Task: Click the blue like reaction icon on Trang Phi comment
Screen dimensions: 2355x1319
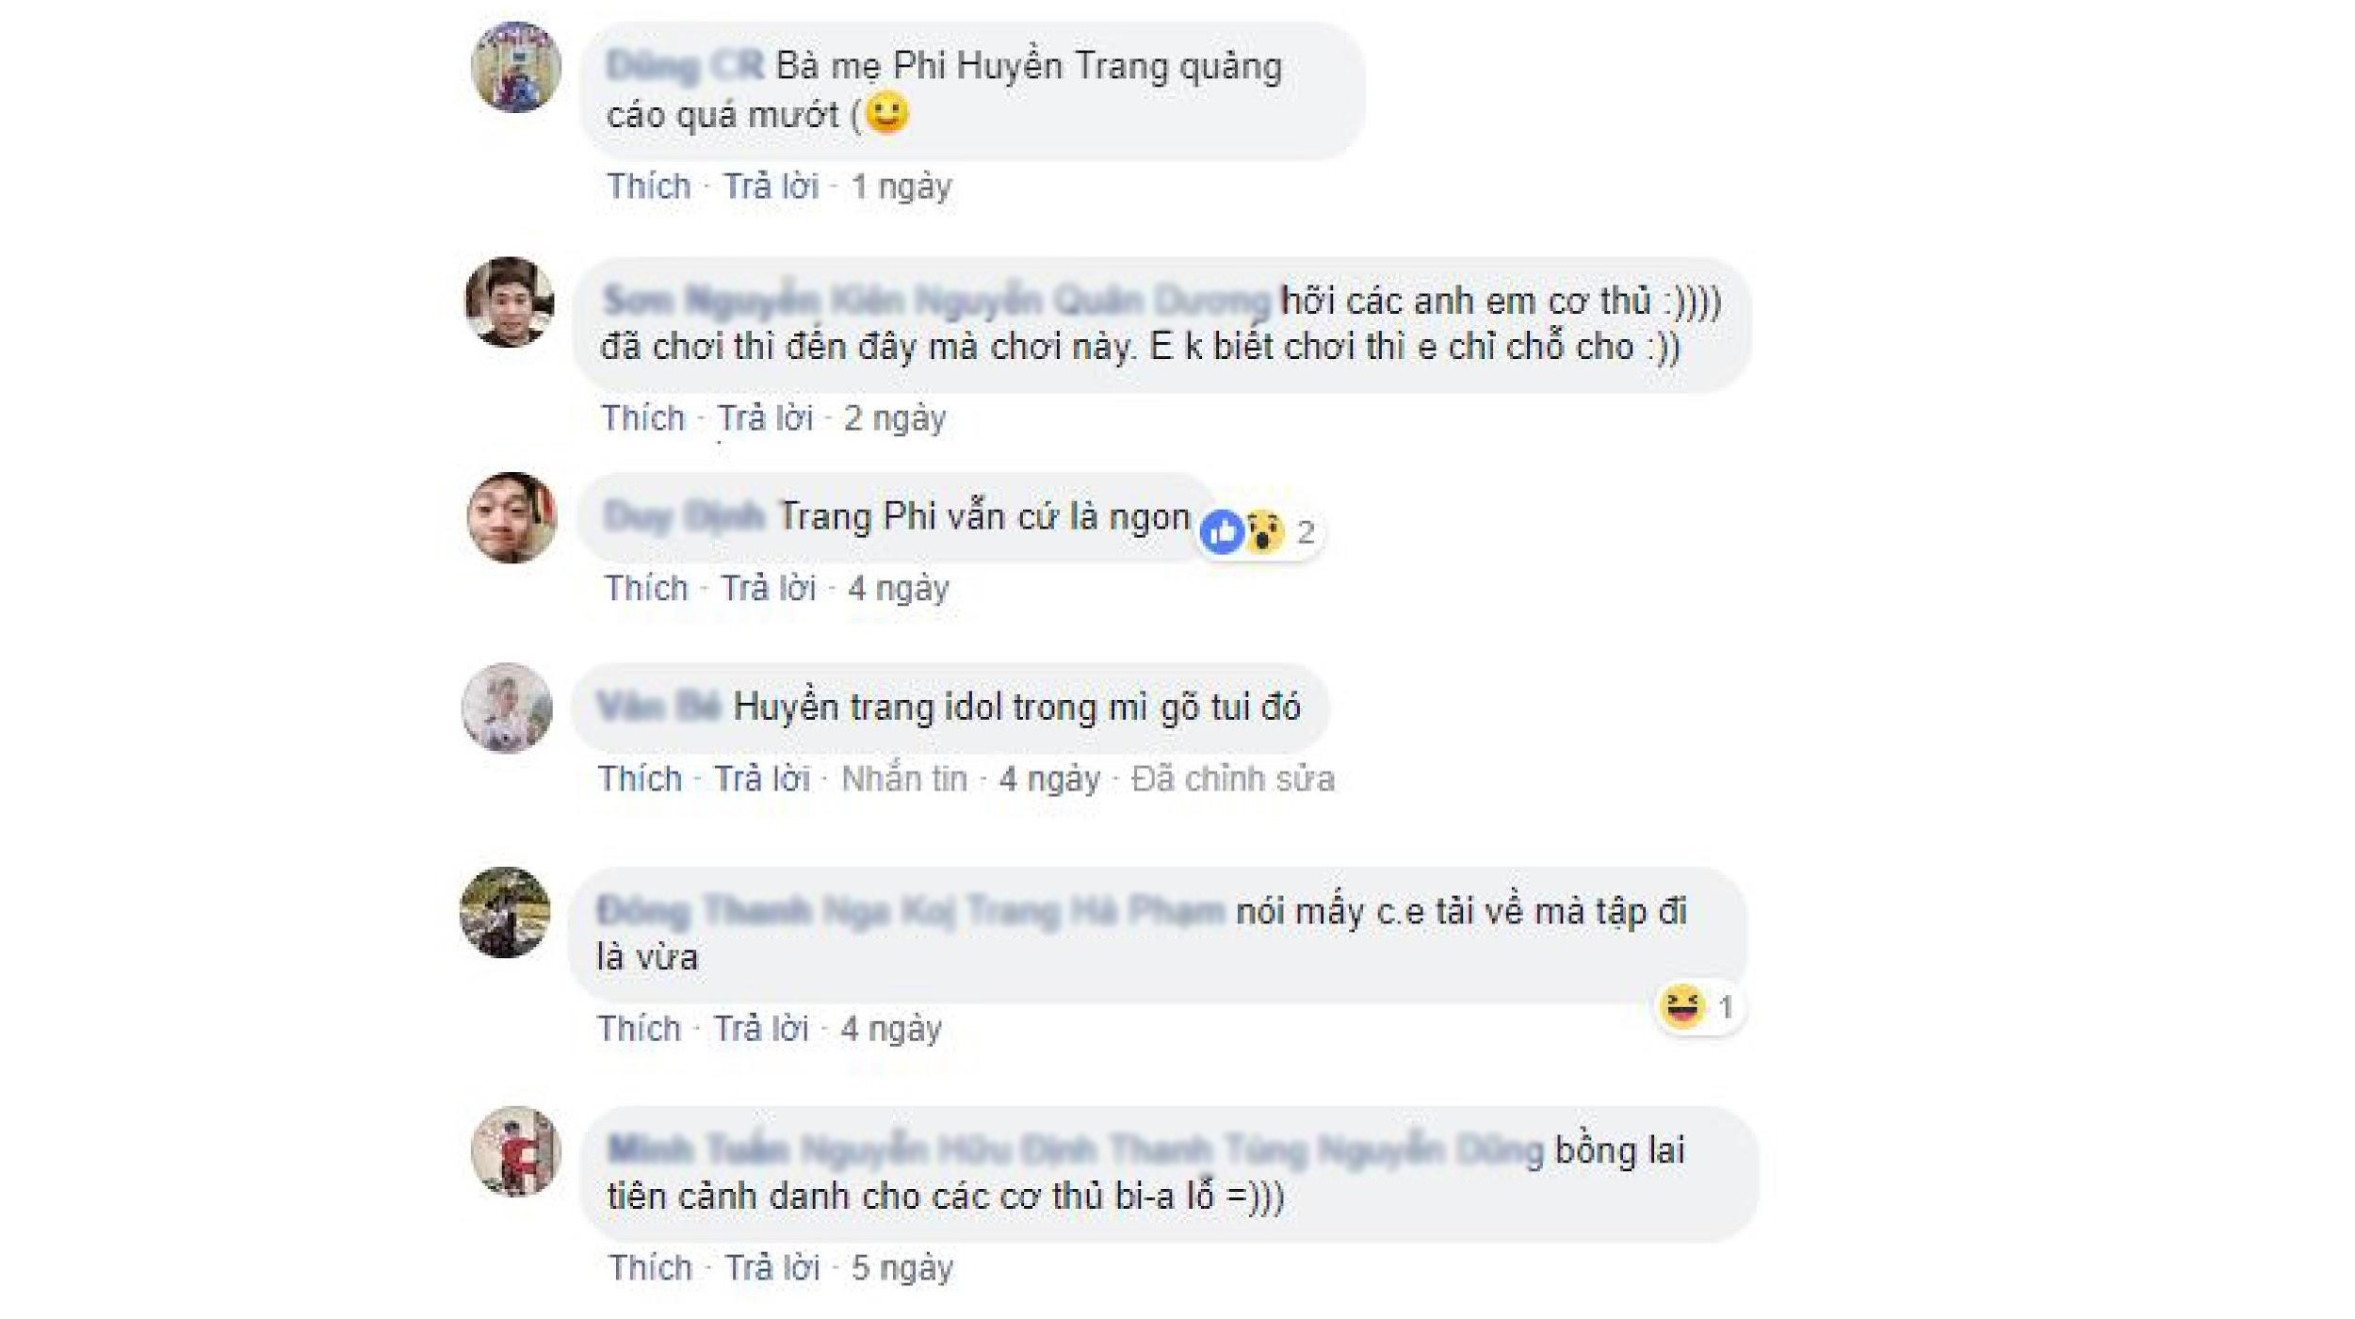Action: 1223,532
